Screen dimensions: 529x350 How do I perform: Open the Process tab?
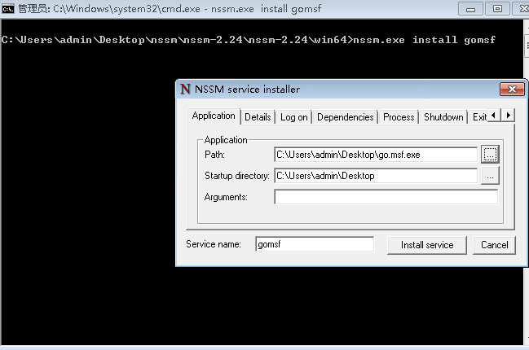point(399,117)
